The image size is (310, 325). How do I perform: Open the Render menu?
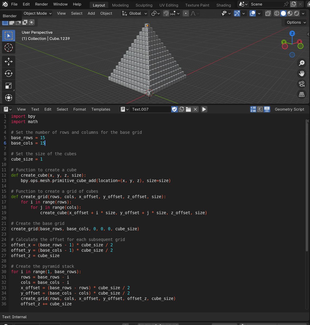click(41, 4)
